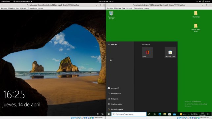Open Ayuda menu in the cliente2 window

coord(41,8)
